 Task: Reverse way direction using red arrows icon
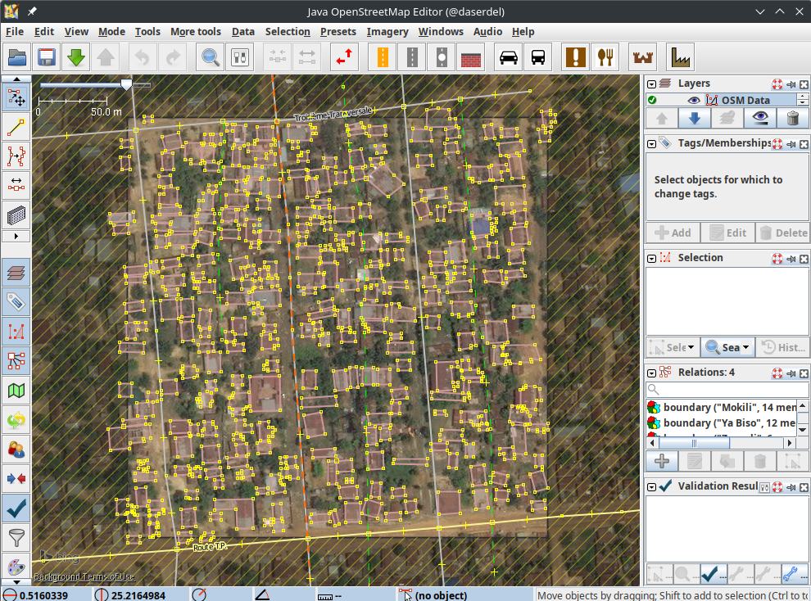pos(344,56)
